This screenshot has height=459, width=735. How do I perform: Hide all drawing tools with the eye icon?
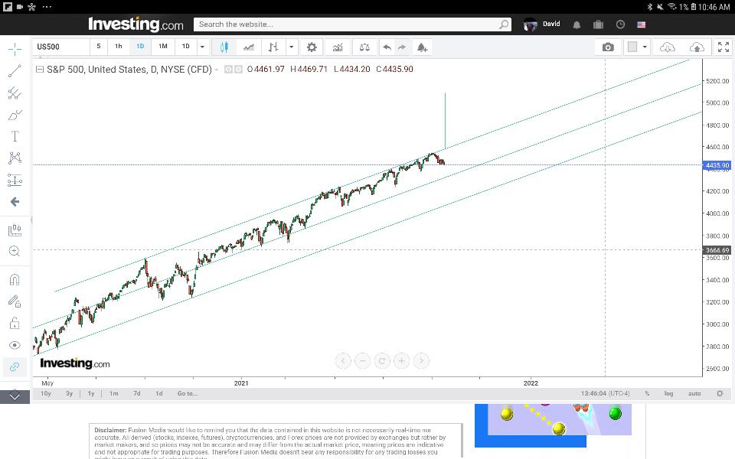point(15,345)
